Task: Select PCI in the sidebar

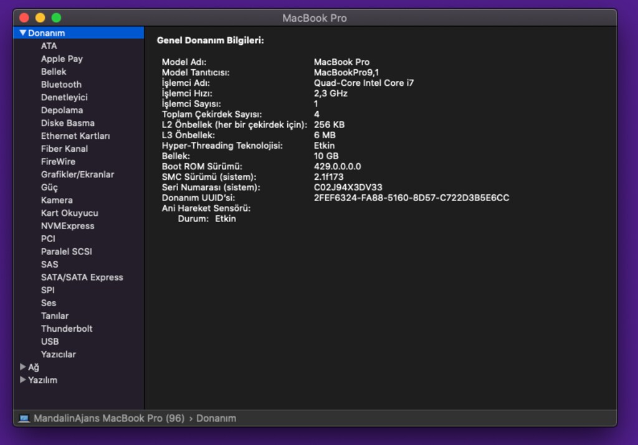Action: (x=48, y=239)
